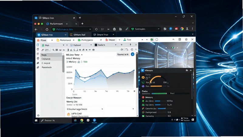Click the lock/bag icon in browser toolbar
The image size is (243, 137).
point(115,29)
